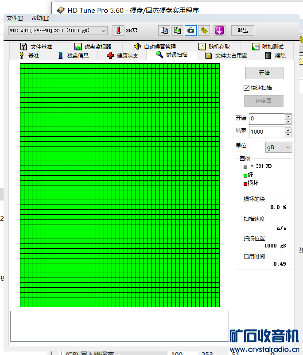This screenshot has width=303, height=355.
Task: Click the copy text to clipboard icon
Action: [x=164, y=31]
